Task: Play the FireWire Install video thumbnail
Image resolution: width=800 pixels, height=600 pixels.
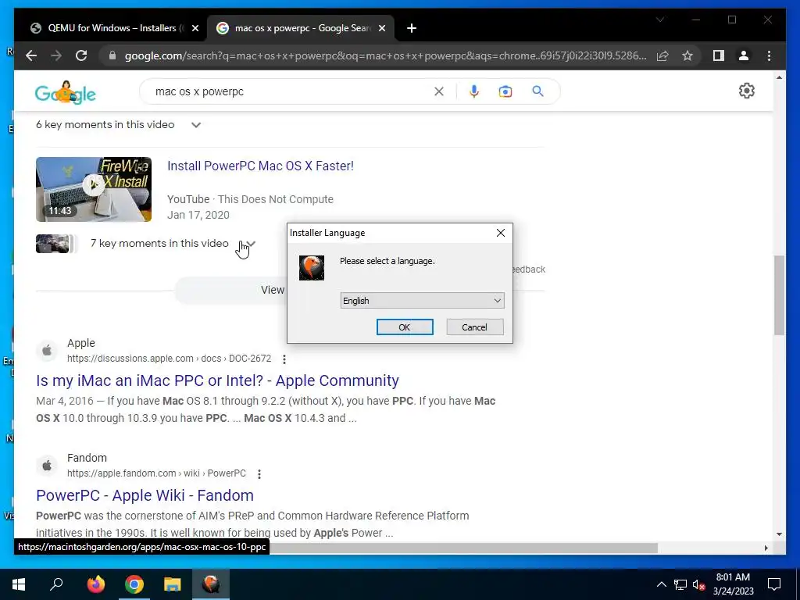Action: click(x=94, y=189)
